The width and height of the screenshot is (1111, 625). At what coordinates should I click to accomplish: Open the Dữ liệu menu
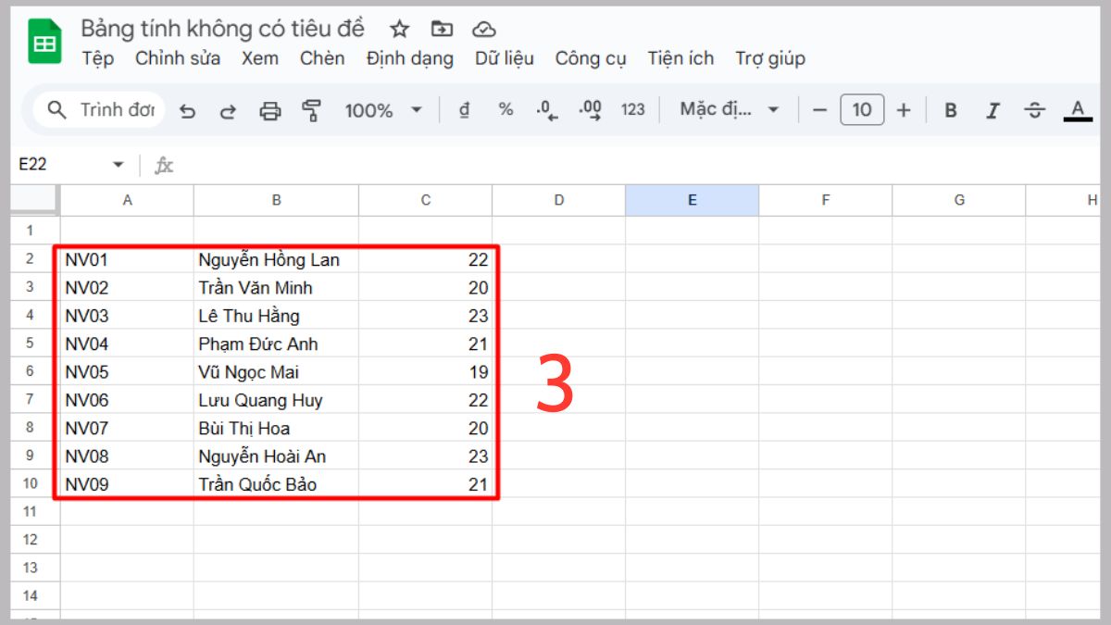tap(504, 58)
